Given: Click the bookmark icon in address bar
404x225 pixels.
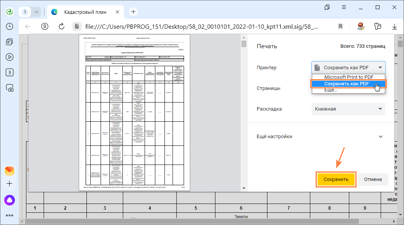Looking at the screenshot, I should coord(340,26).
